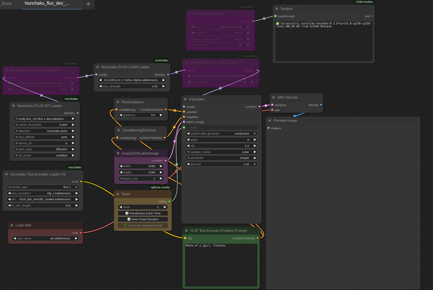433x290 pixels.
Task: Open the text_encoder1 clip_l.safetensors dropdown
Action: [43, 193]
